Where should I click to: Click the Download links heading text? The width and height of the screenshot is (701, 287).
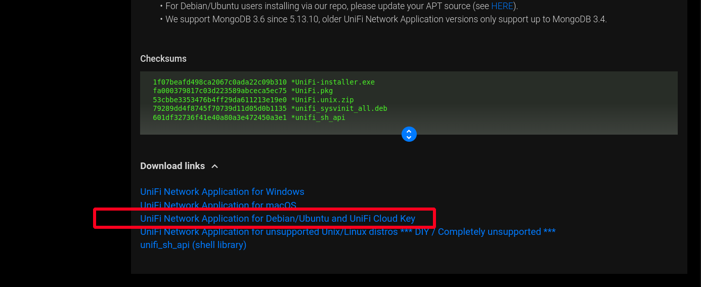tap(172, 166)
